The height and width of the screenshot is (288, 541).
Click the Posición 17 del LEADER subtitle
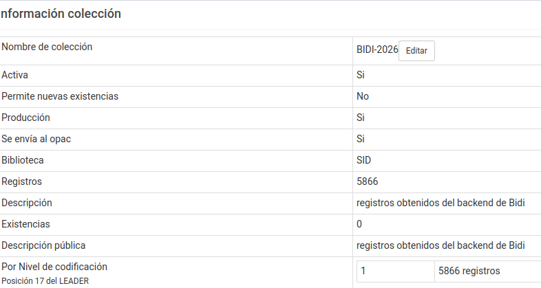coord(45,280)
